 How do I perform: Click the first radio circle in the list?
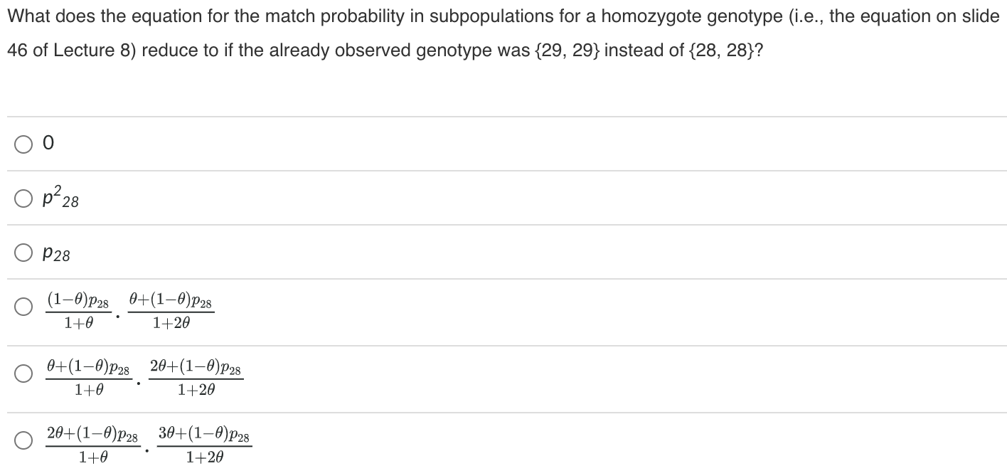pyautogui.click(x=25, y=144)
